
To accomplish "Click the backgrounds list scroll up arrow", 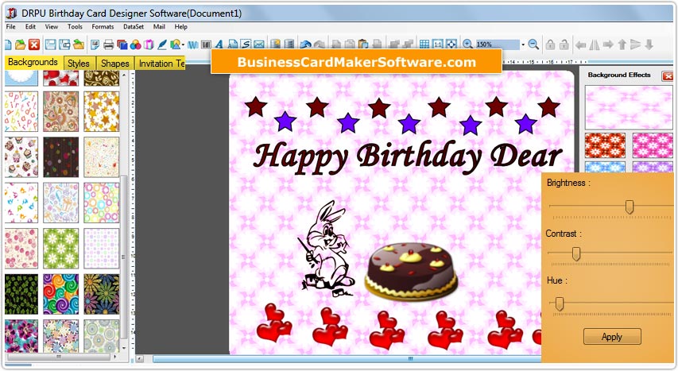I will (x=124, y=75).
